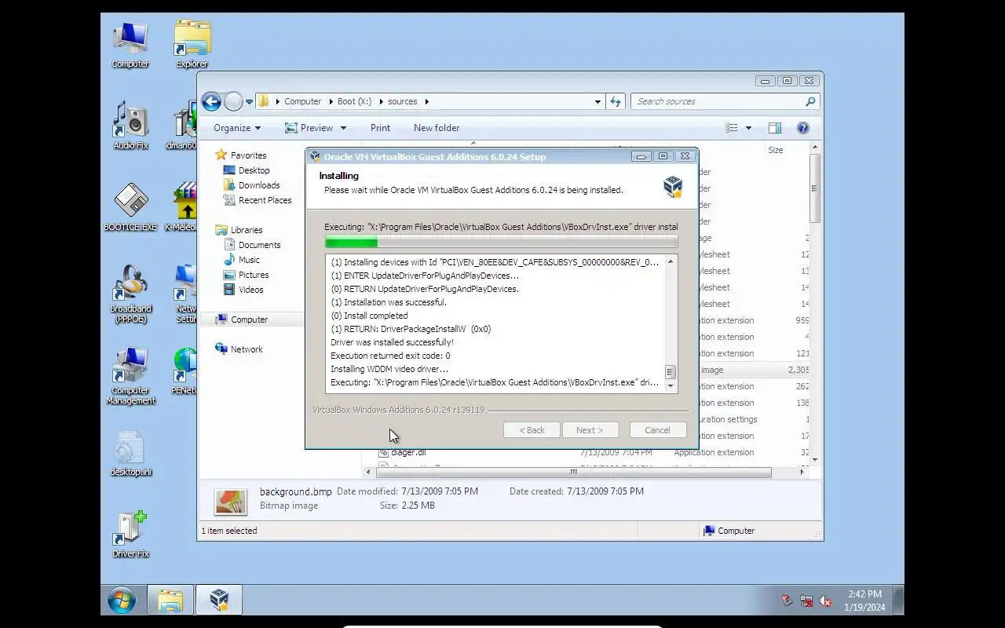This screenshot has width=1005, height=628.
Task: Click the Search sources input field
Action: coord(718,101)
